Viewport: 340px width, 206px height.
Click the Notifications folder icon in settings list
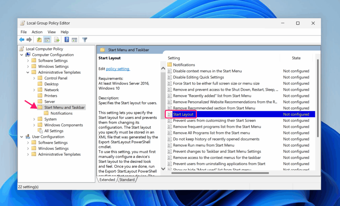pyautogui.click(x=170, y=65)
